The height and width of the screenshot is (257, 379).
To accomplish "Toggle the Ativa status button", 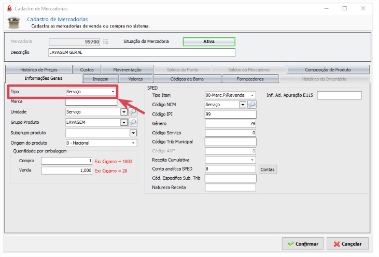I will pyautogui.click(x=209, y=41).
